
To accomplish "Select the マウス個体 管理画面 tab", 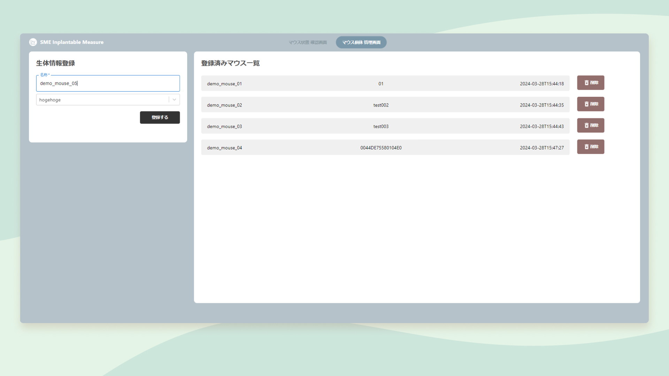I will (x=361, y=42).
